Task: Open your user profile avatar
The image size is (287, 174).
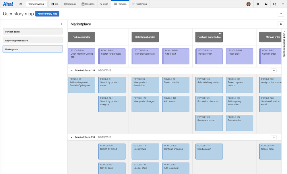Action: (x=249, y=4)
